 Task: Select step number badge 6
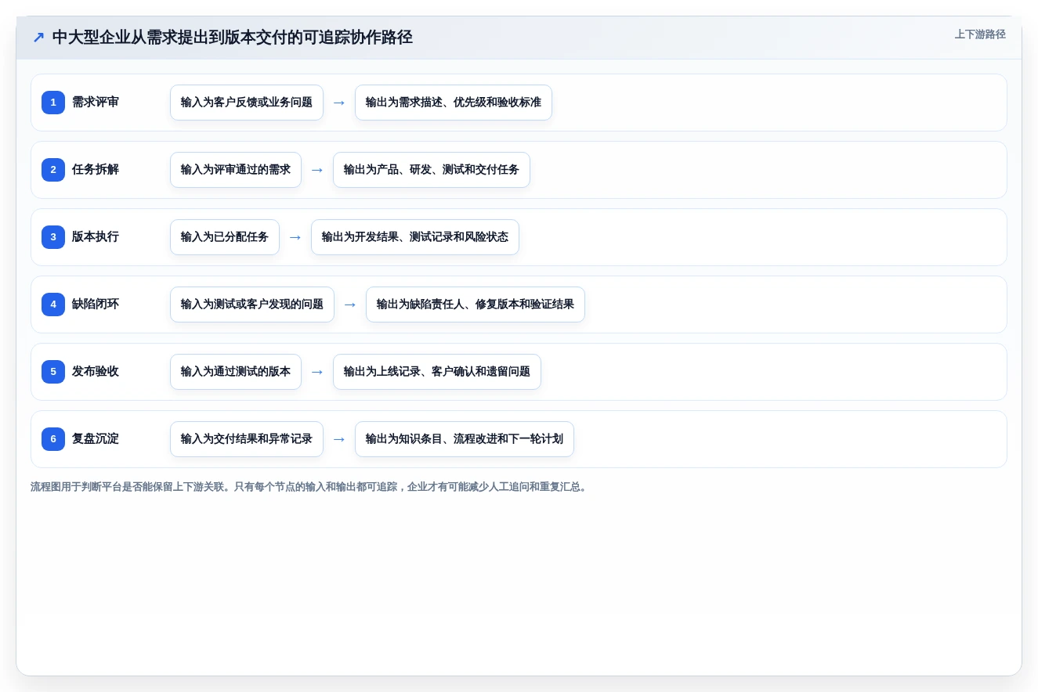53,438
